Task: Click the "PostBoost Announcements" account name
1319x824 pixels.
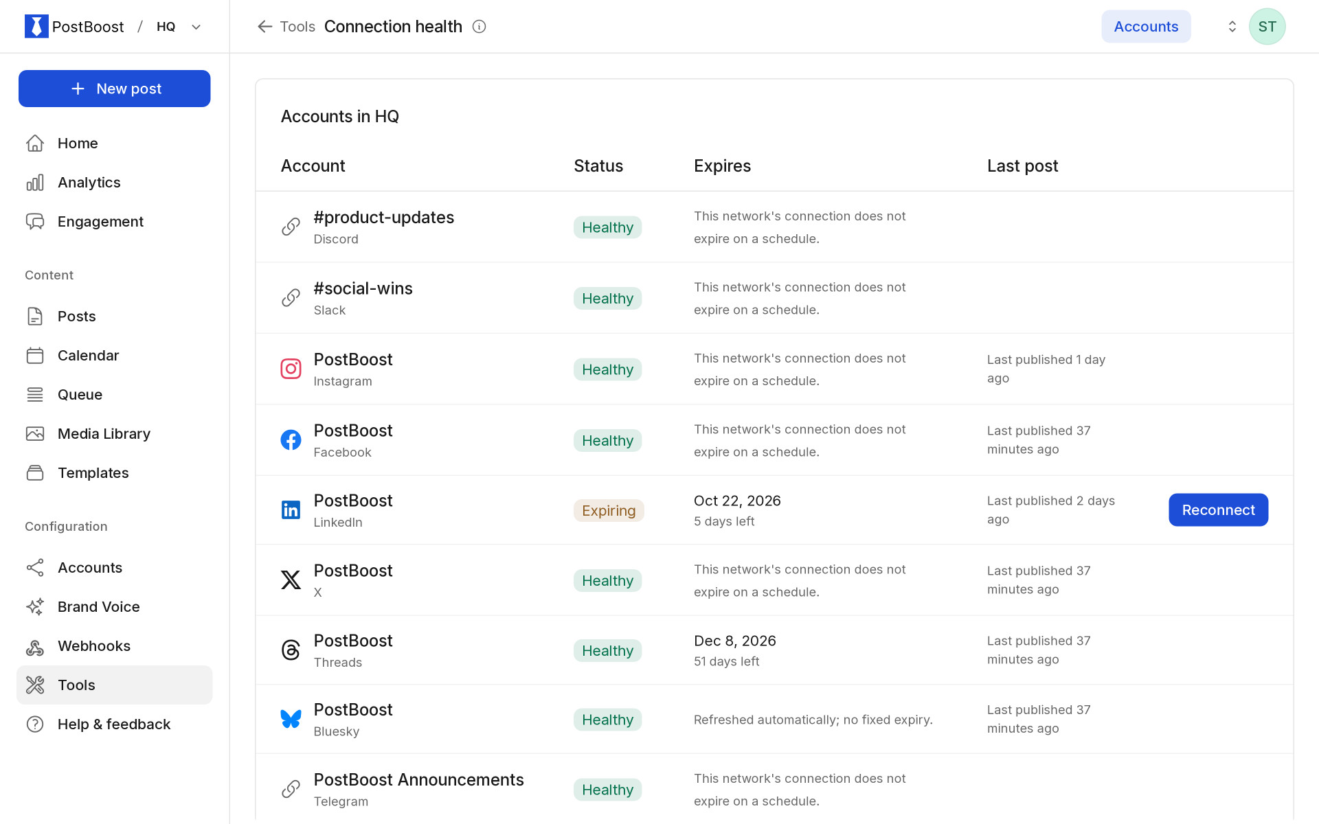Action: click(x=418, y=779)
